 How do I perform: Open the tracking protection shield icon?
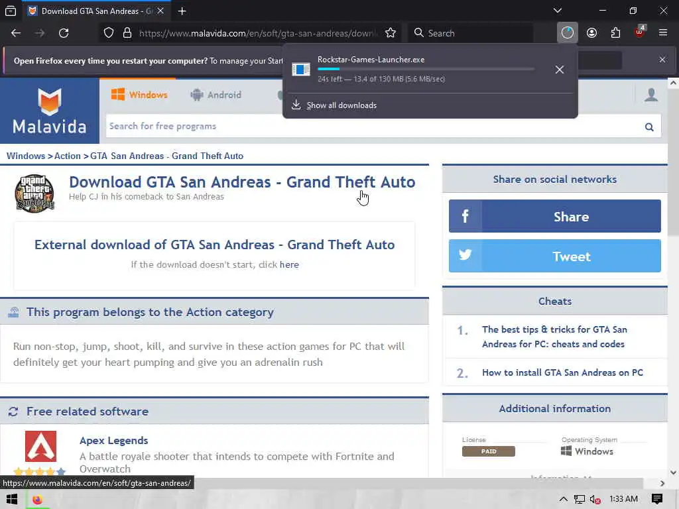109,33
